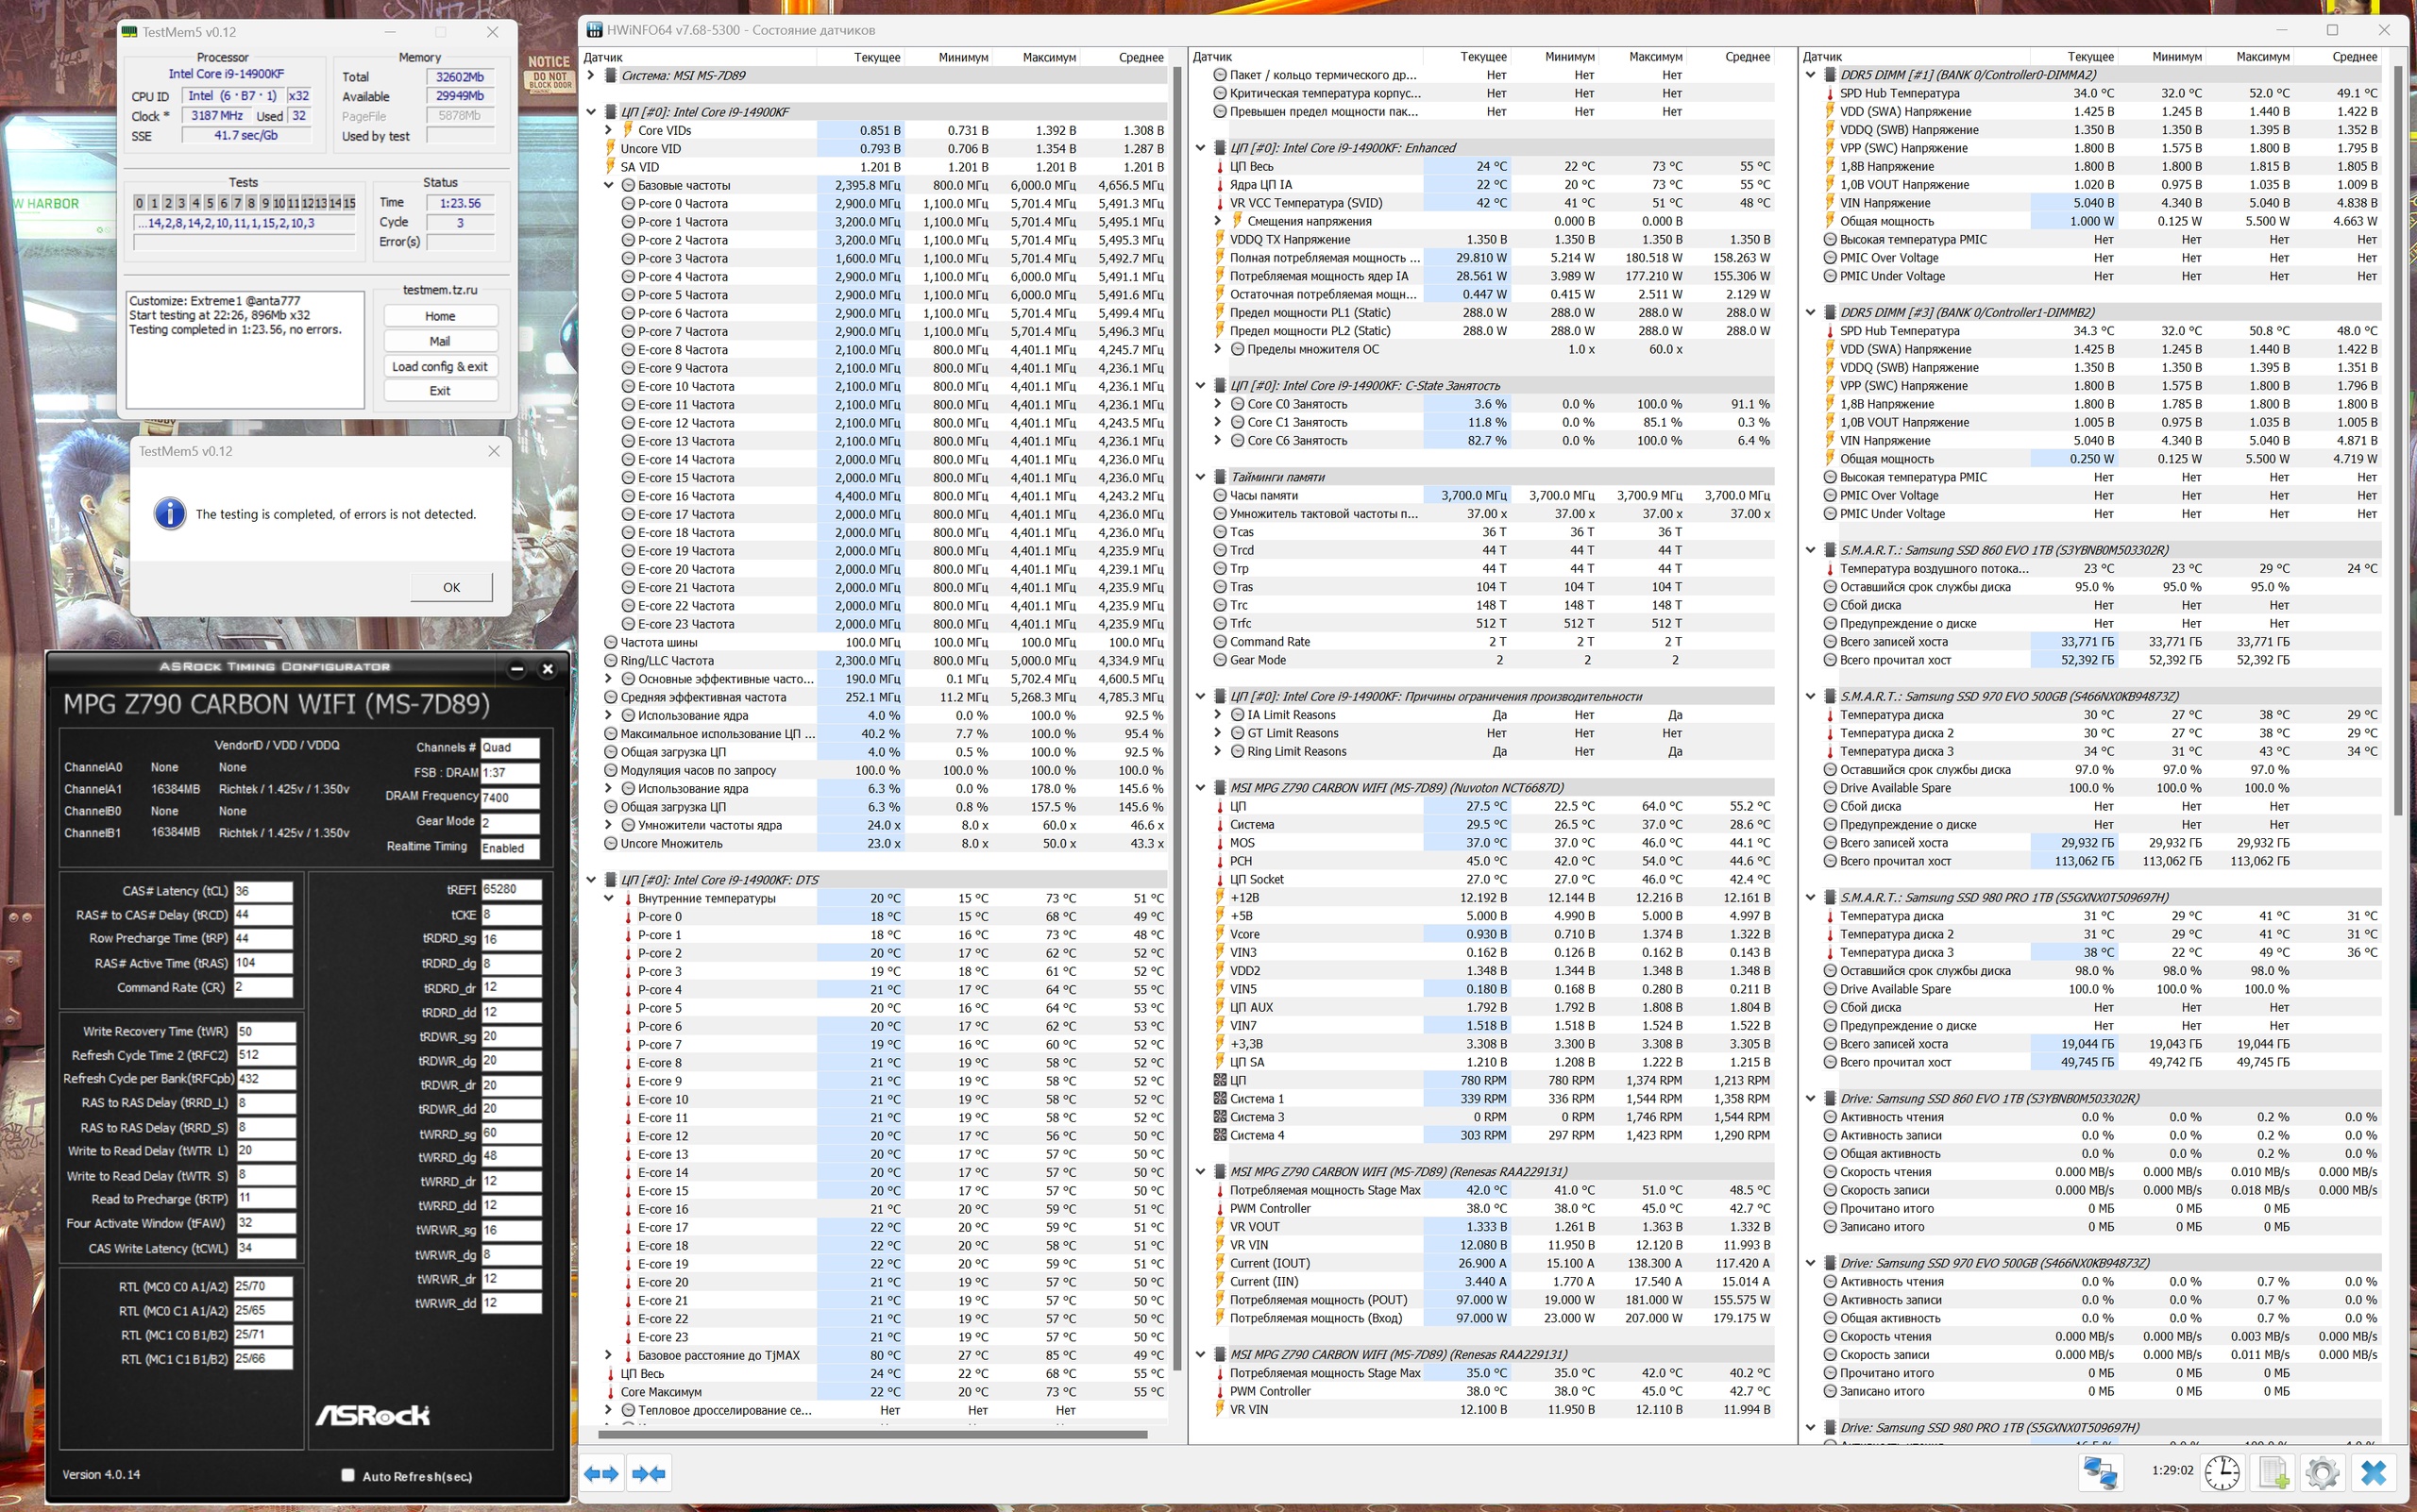This screenshot has width=2417, height=1512.
Task: Enable the Auto Refresh(sec) checkbox
Action: coord(348,1475)
